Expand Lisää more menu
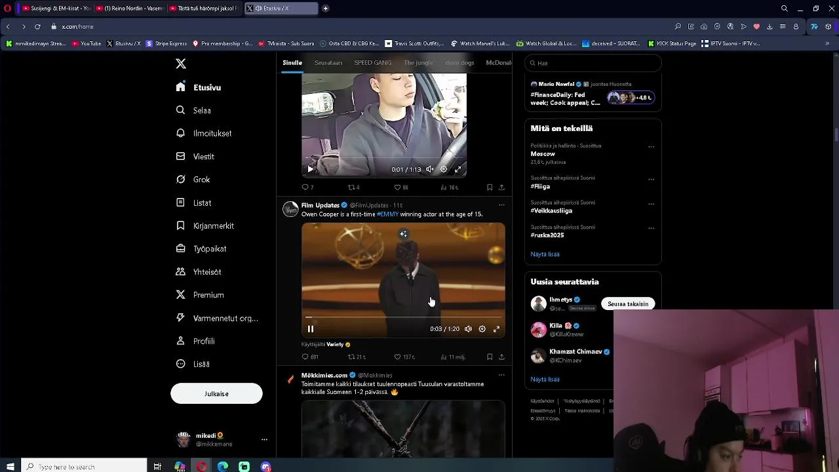This screenshot has width=839, height=472. (193, 364)
